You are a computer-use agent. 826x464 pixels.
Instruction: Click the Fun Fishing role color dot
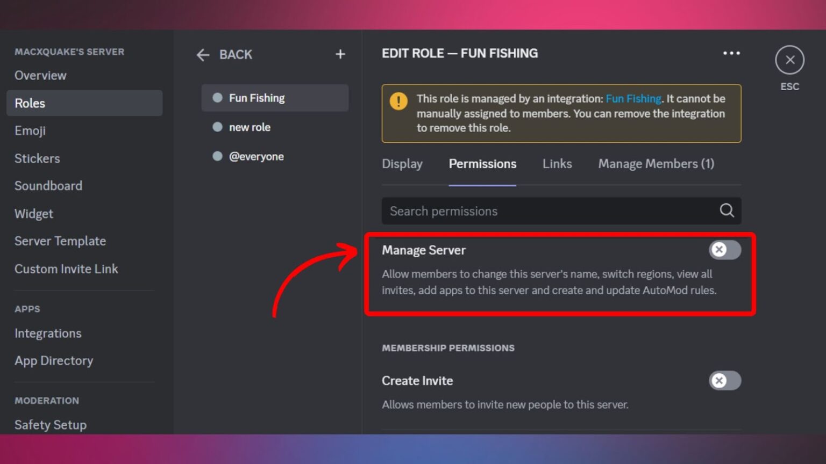[x=217, y=98]
